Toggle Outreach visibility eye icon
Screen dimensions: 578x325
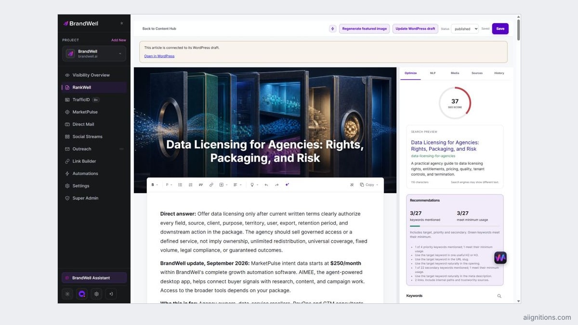pyautogui.click(x=121, y=149)
